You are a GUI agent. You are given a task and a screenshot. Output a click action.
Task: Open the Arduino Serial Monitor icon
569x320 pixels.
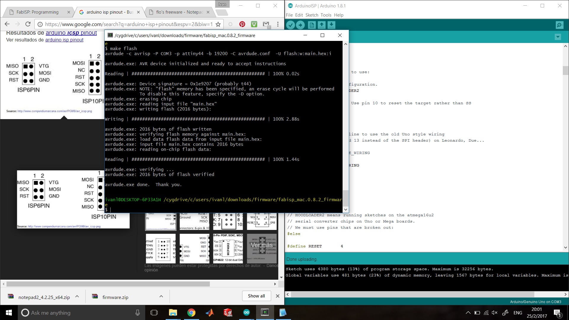click(x=559, y=25)
